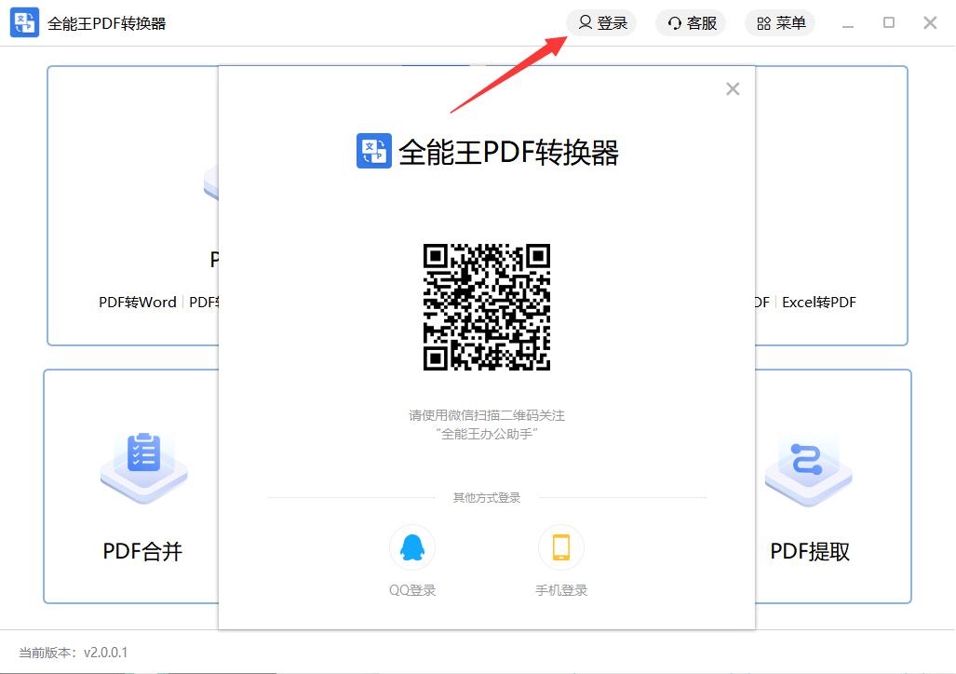Minimize the application window
The width and height of the screenshot is (956, 674).
(x=846, y=23)
